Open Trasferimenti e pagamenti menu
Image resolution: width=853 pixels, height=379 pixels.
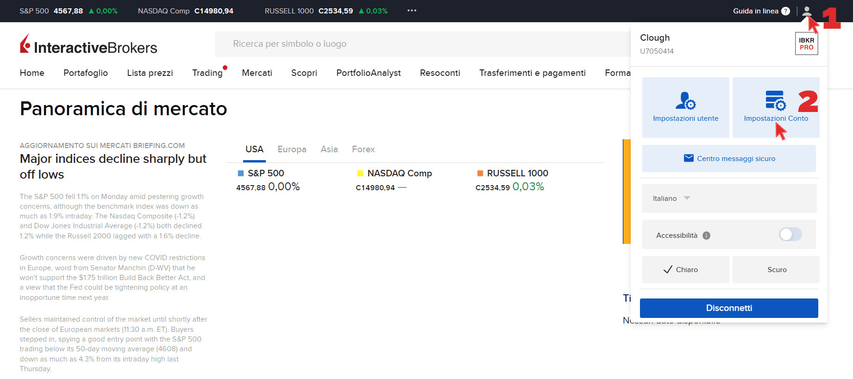coord(533,73)
